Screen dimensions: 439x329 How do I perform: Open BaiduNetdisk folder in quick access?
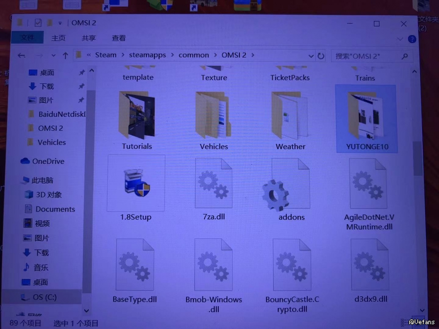click(57, 114)
